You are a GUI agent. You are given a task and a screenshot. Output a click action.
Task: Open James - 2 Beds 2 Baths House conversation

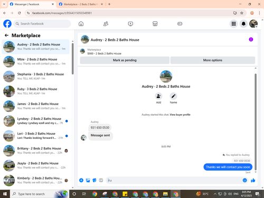(35, 106)
